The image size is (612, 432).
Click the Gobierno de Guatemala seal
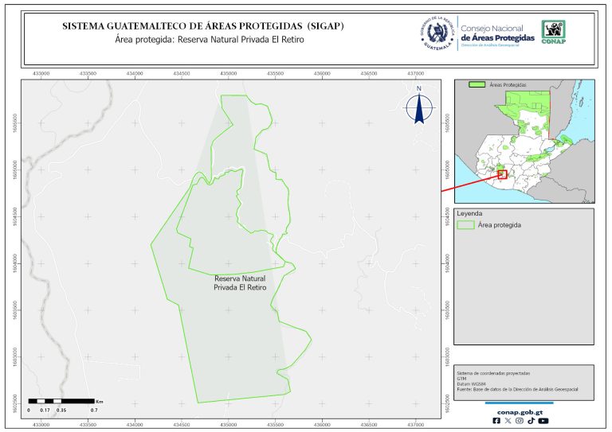click(x=437, y=33)
